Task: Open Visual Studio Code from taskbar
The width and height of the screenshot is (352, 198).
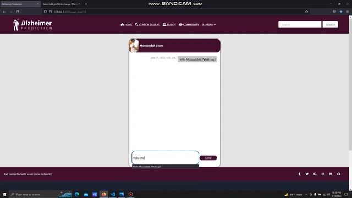Action: [113, 194]
